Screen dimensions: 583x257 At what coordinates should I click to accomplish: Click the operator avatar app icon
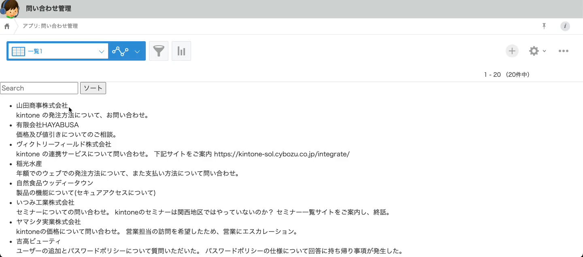coord(10,9)
